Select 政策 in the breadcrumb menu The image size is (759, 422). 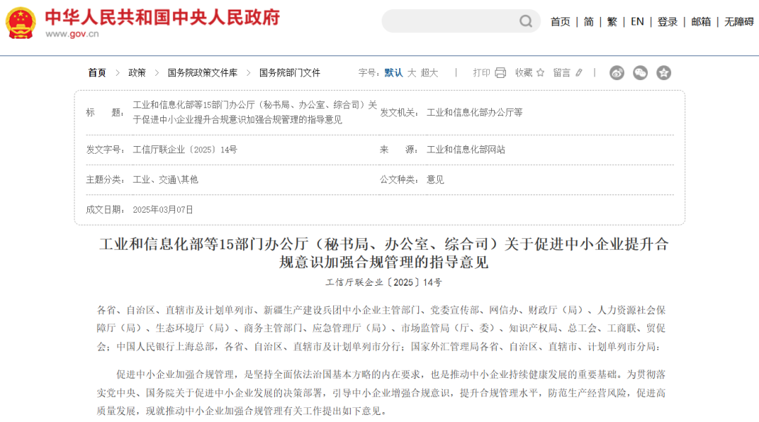(x=138, y=72)
